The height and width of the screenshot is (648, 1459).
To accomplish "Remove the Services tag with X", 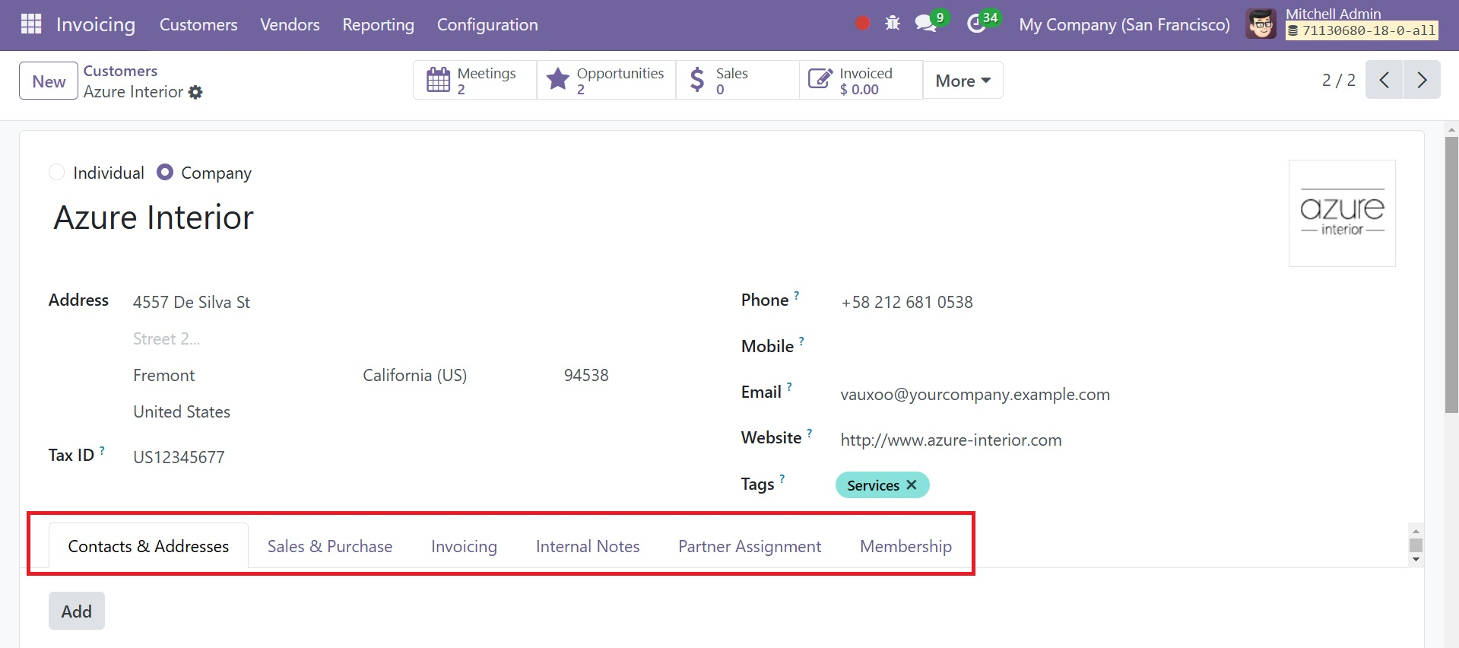I will [912, 484].
